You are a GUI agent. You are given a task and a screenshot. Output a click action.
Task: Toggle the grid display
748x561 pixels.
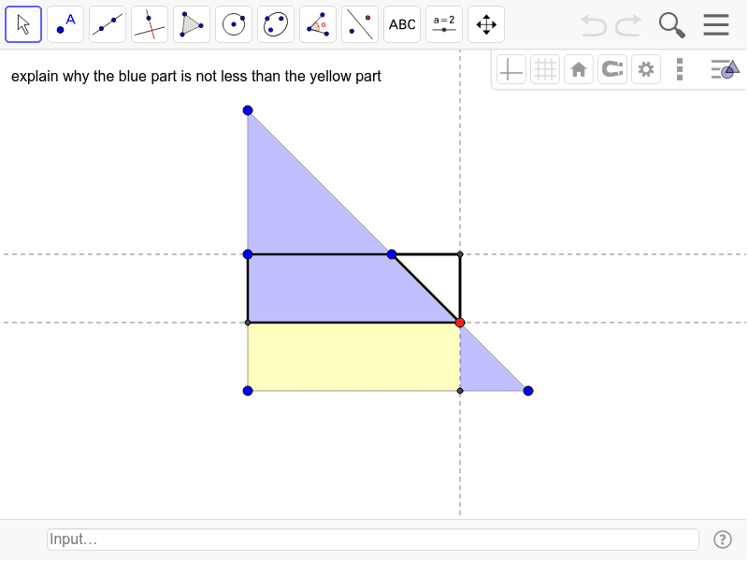tap(544, 68)
